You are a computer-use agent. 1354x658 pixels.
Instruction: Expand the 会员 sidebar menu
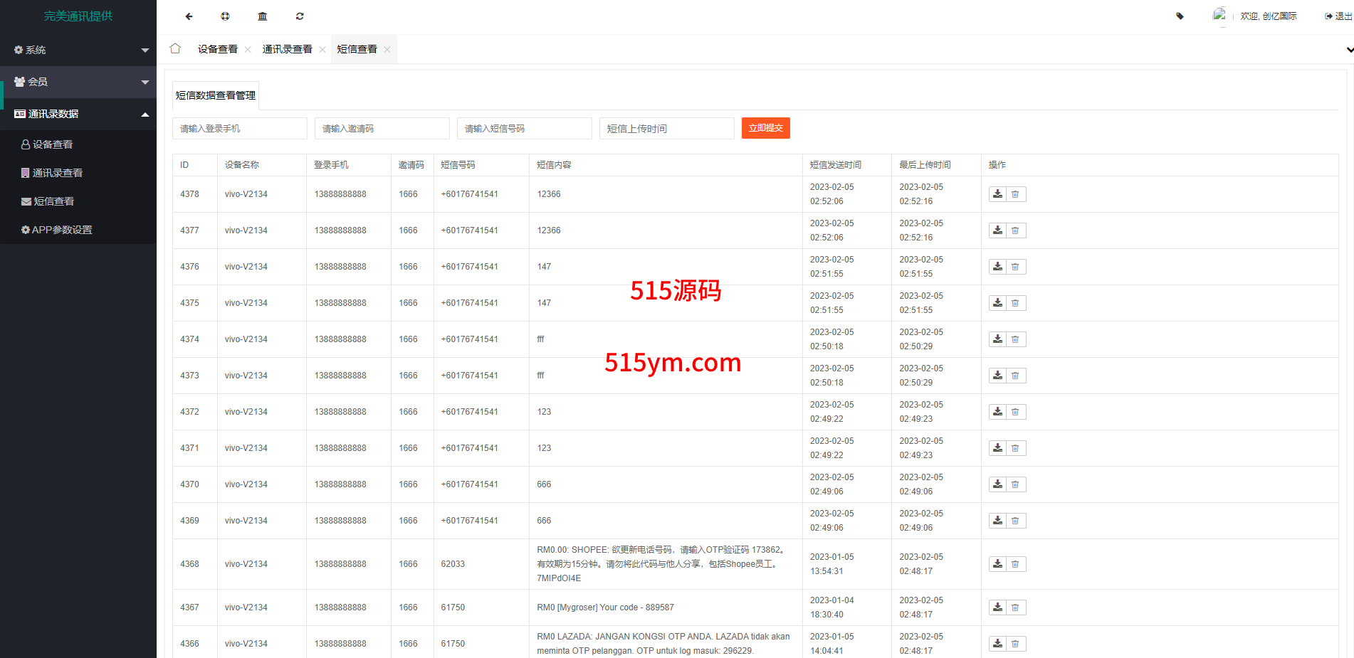78,82
